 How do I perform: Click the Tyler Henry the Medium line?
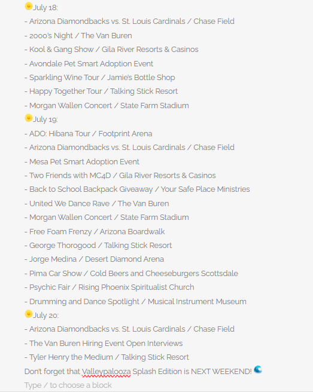tap(107, 357)
